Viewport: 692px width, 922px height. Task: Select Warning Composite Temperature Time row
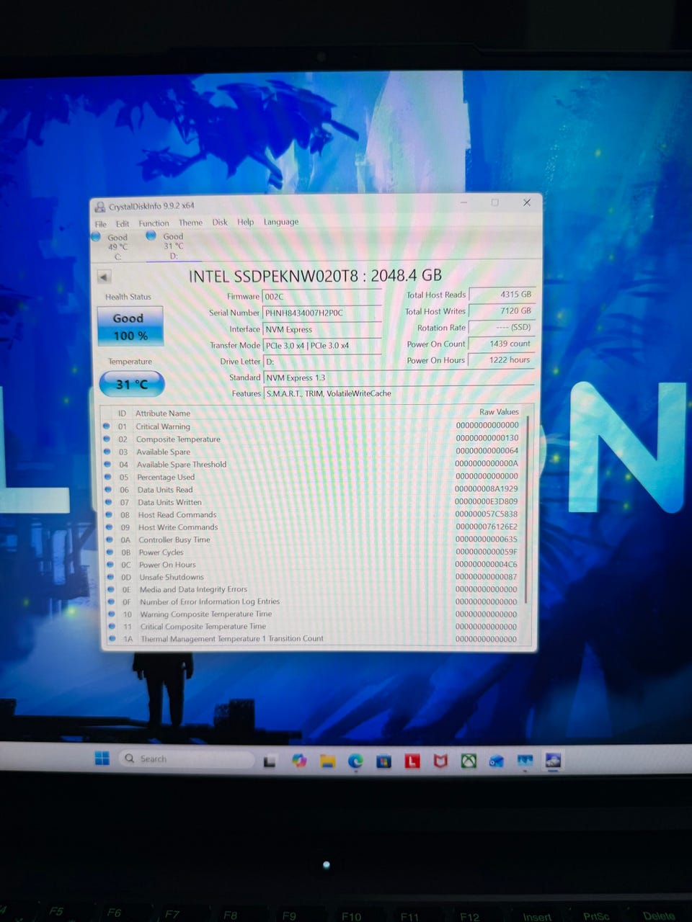click(315, 614)
